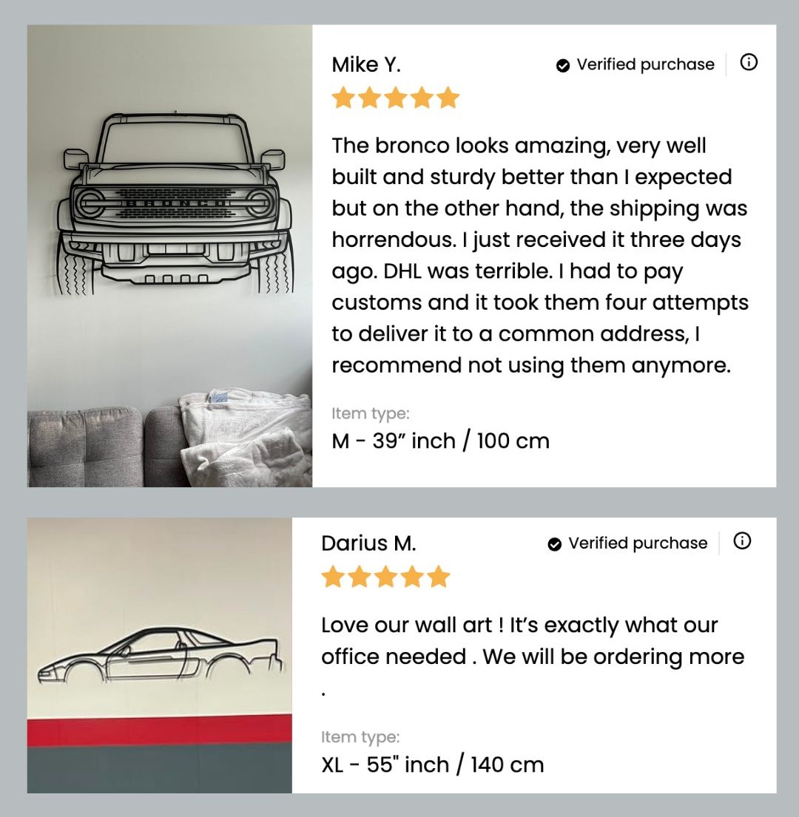
Task: Click verified checkmark badge on Mike Y.'s review
Action: click(562, 65)
